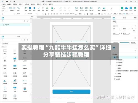Select the Page 1 row in Pages panel

pyautogui.click(x=15, y=25)
